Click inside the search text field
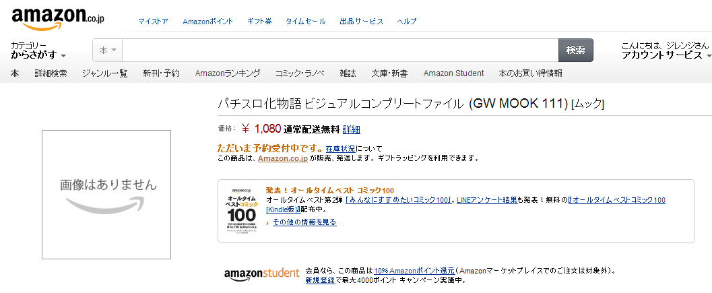 coord(340,51)
